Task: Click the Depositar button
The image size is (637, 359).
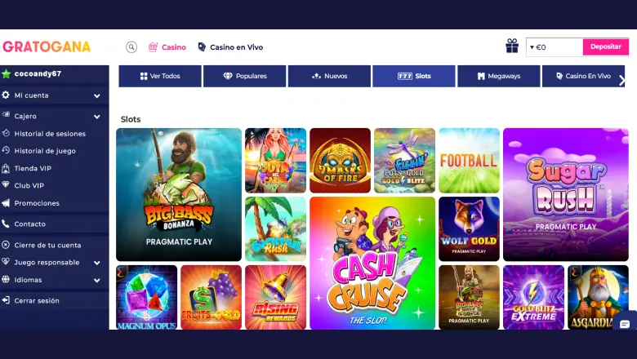Action: 606,47
